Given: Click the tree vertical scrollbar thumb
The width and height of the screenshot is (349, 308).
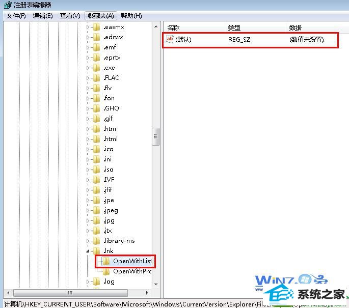Looking at the screenshot, I should pos(155,136).
